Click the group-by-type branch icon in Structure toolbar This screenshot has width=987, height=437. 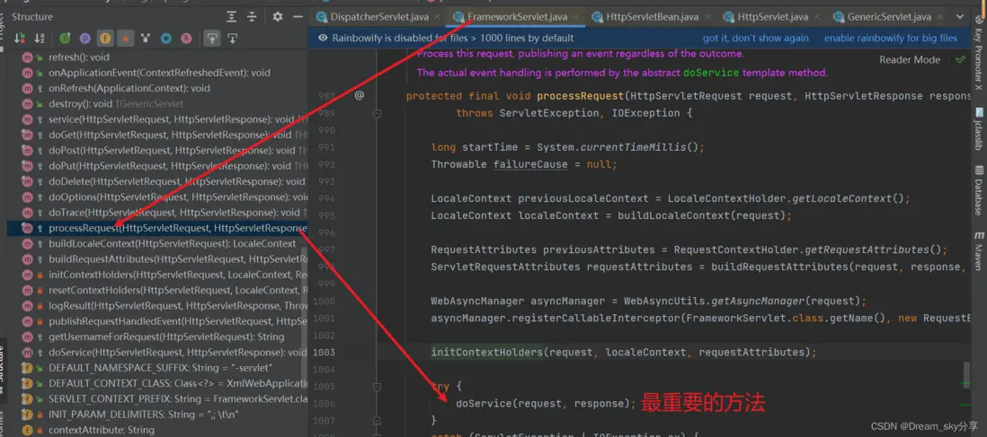146,39
